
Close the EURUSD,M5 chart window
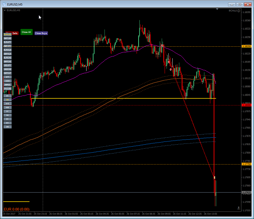click(247, 4)
